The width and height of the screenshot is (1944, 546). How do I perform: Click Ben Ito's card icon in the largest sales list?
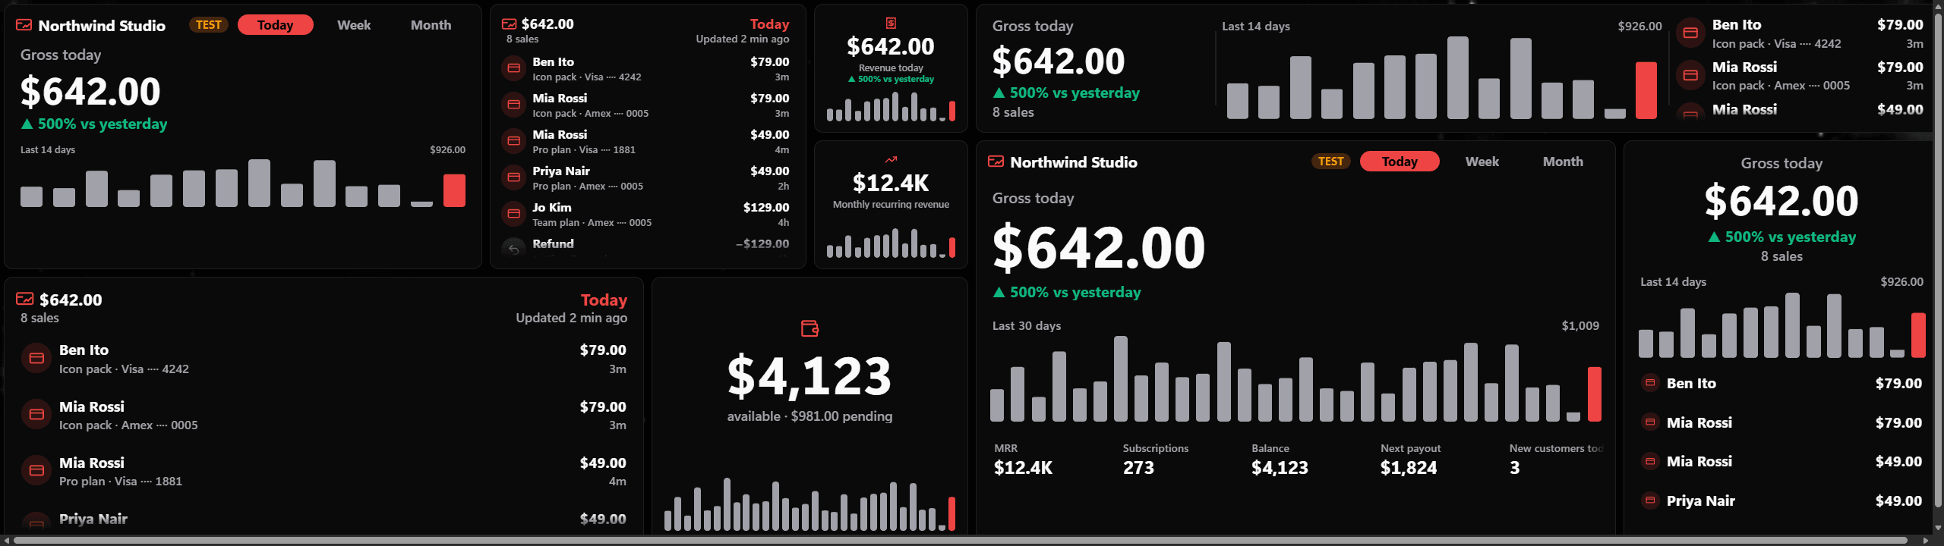coord(36,358)
